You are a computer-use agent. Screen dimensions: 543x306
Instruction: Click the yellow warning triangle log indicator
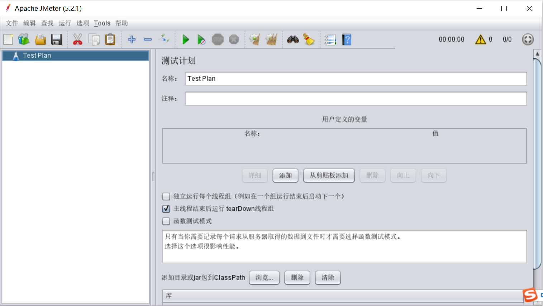tap(480, 39)
